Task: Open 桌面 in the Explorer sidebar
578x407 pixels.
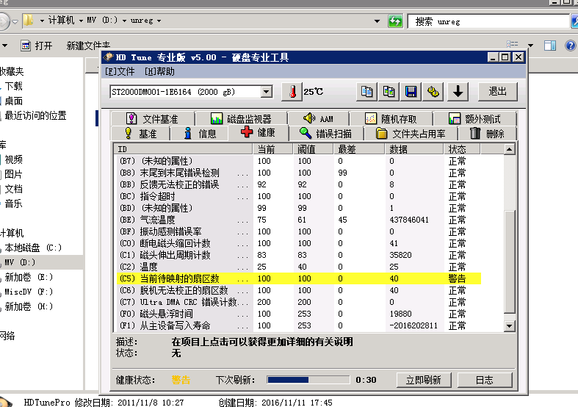Action: (x=14, y=101)
